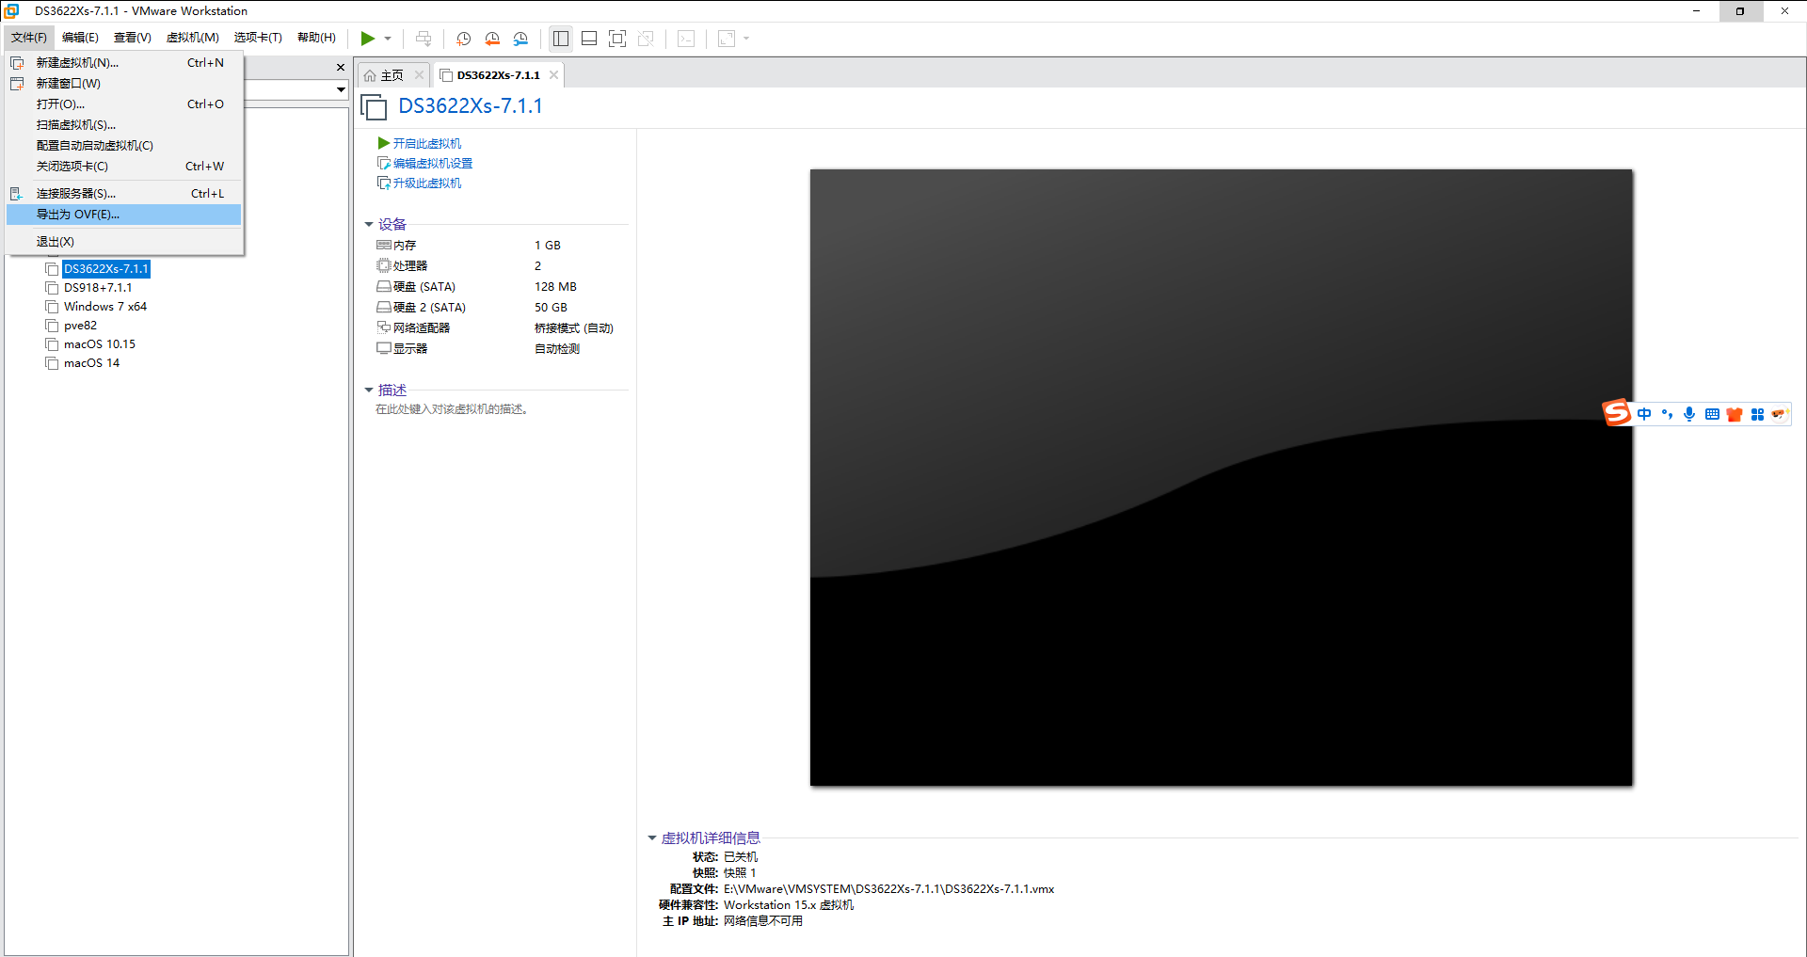Close the library side panel
Screen dimensions: 1807x957
pos(341,68)
